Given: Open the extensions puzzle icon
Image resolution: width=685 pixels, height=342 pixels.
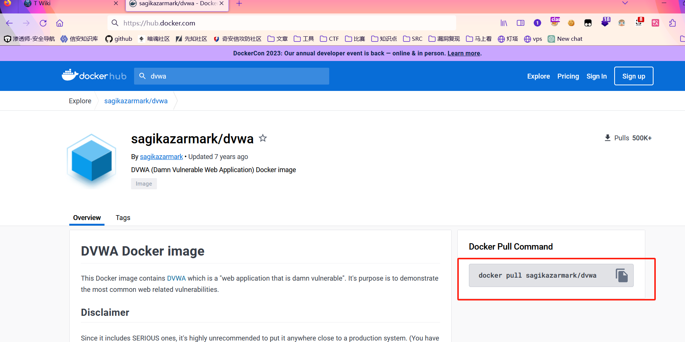Looking at the screenshot, I should pyautogui.click(x=672, y=23).
